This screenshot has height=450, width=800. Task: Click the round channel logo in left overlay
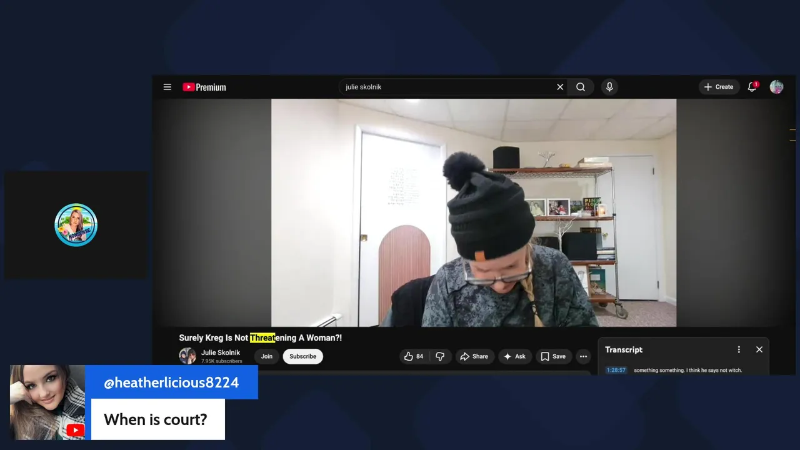pos(76,225)
